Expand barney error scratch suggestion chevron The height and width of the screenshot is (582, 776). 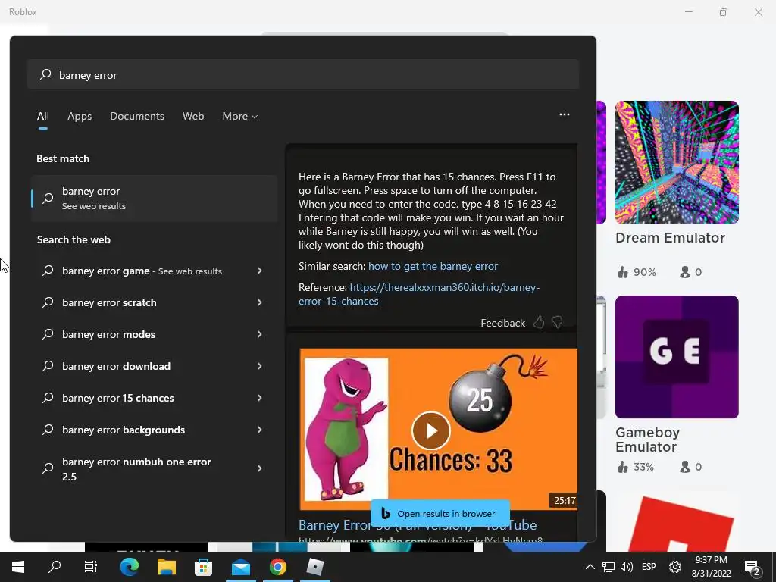point(259,302)
